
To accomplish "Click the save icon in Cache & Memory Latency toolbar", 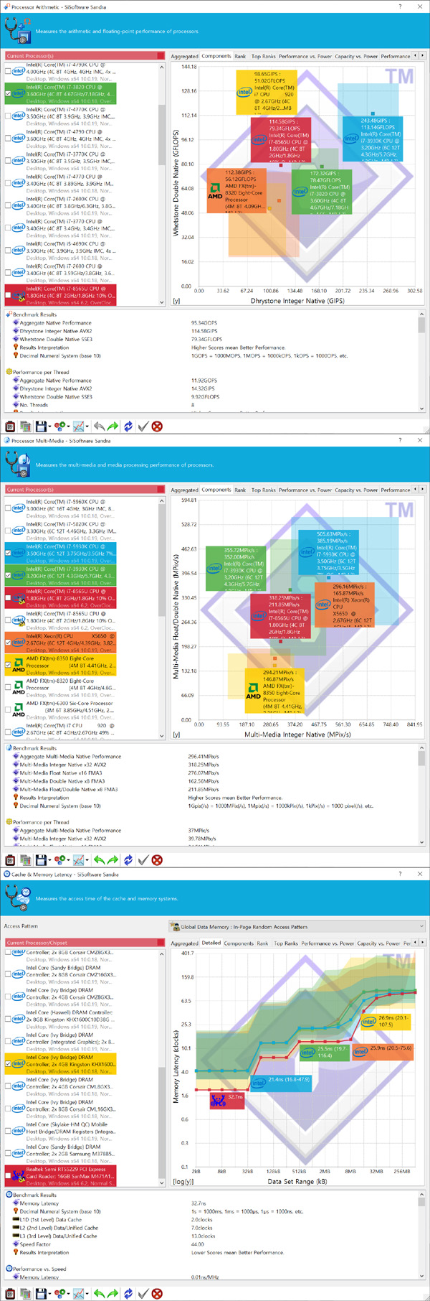I will tap(41, 1294).
